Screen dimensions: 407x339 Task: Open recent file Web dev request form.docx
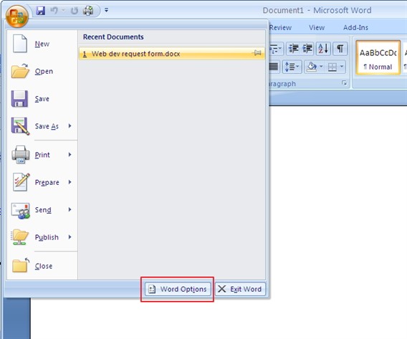[171, 54]
